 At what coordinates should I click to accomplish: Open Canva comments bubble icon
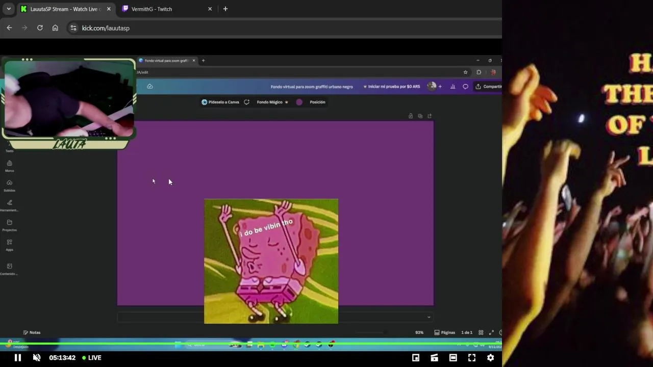pyautogui.click(x=465, y=87)
